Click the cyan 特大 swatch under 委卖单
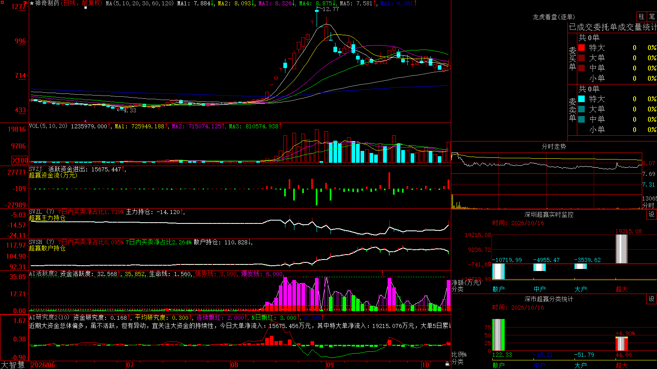Screen dimensions: 657x369 click(581, 99)
